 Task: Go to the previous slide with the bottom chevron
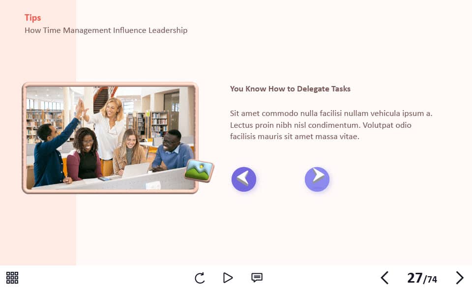(x=384, y=278)
